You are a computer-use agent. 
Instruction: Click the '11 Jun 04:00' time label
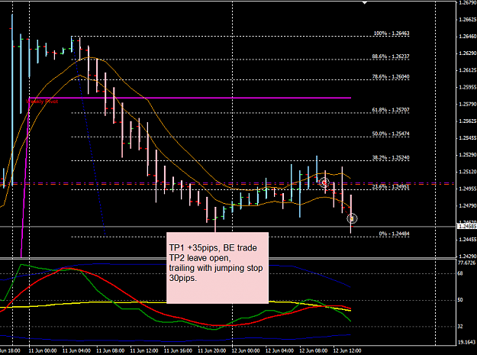point(76,350)
